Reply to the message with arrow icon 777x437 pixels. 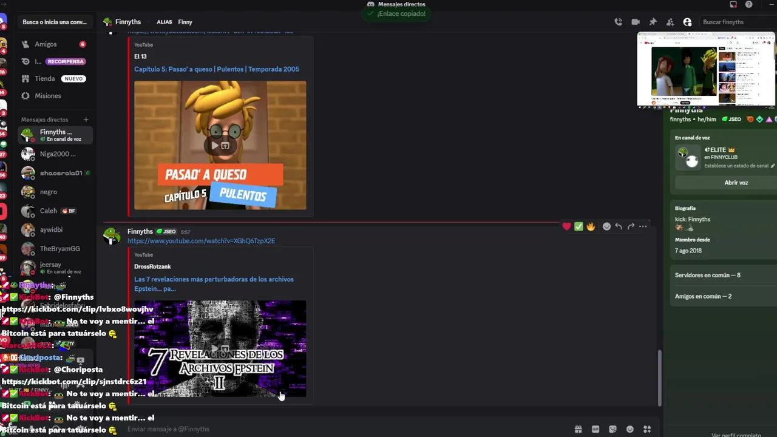pyautogui.click(x=619, y=226)
